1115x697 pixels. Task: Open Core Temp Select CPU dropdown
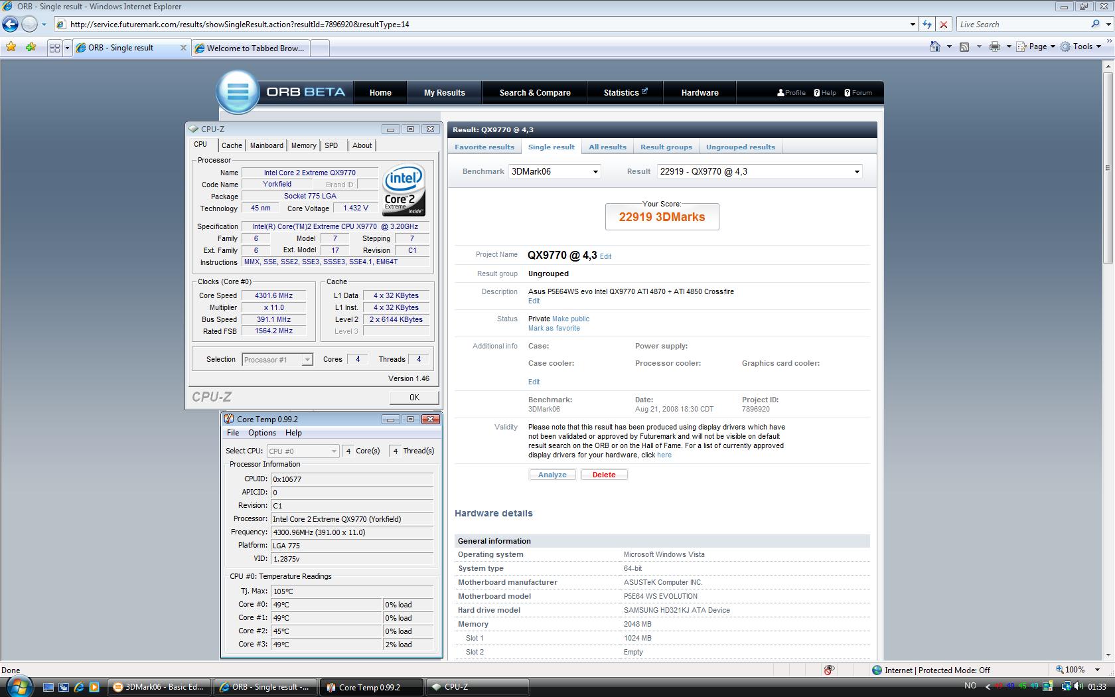point(303,451)
